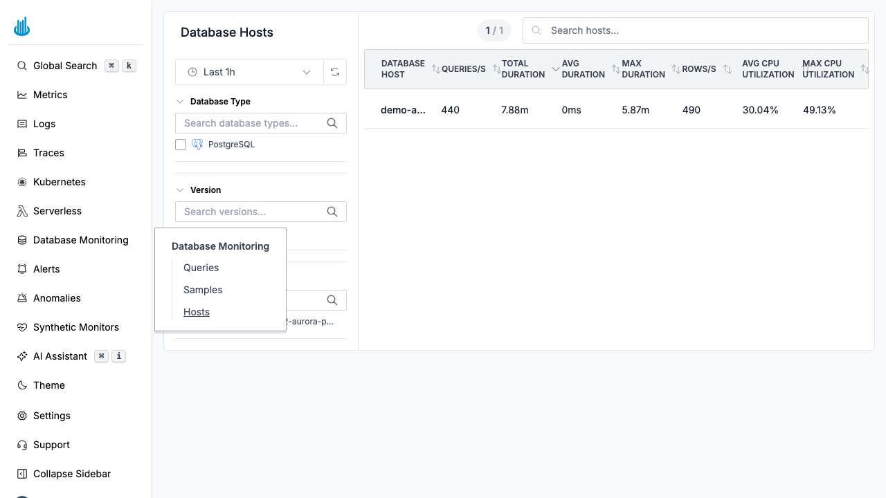Collapse the Version filter section

[180, 190]
